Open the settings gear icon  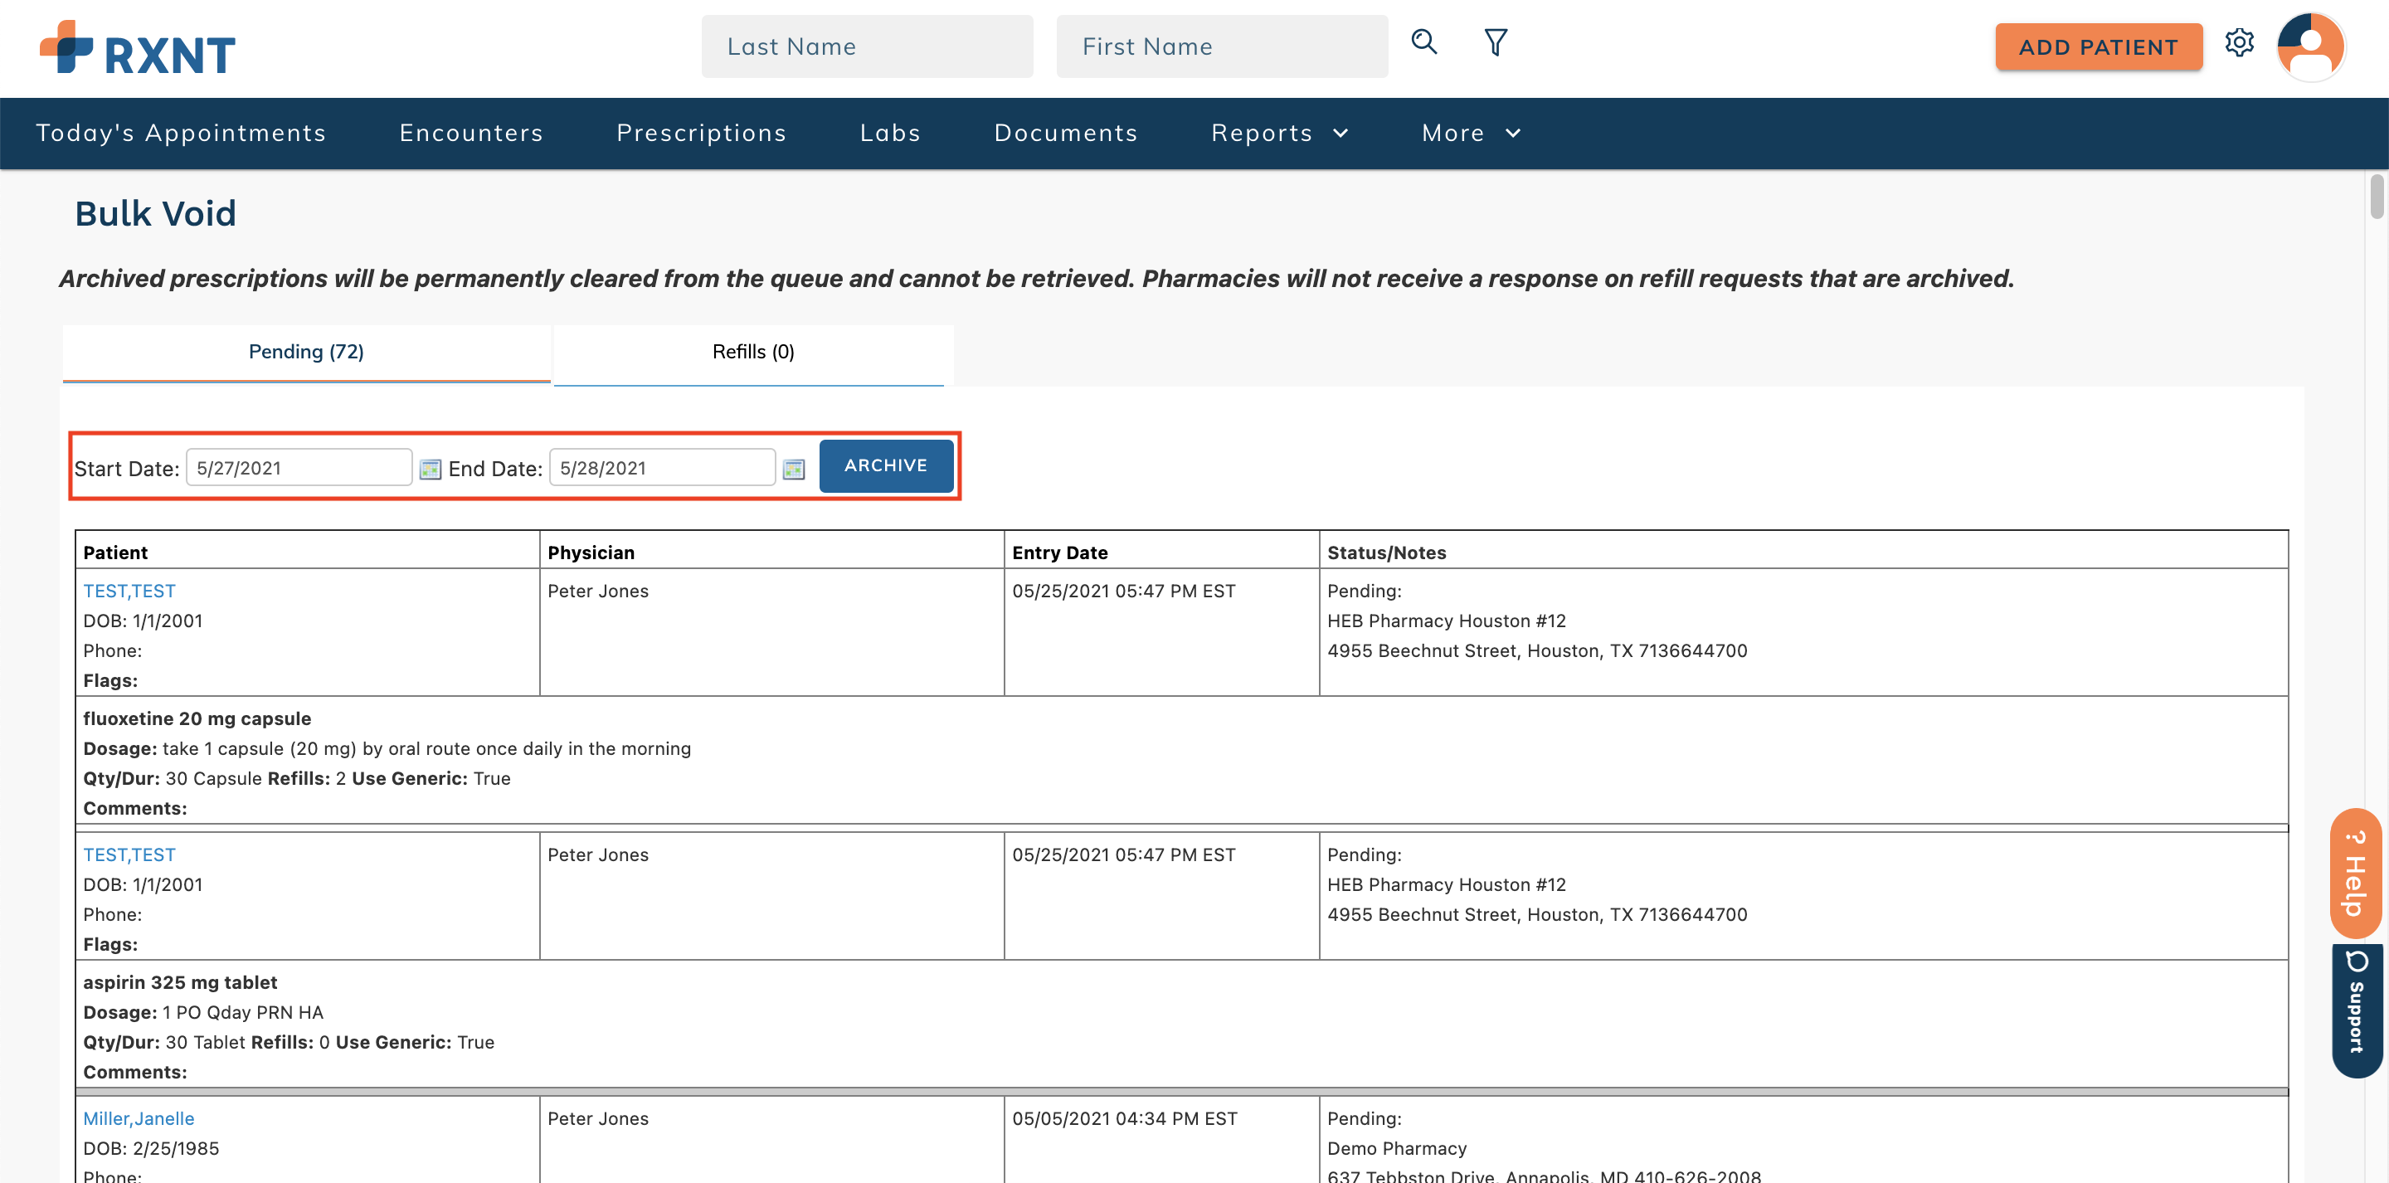click(x=2239, y=42)
